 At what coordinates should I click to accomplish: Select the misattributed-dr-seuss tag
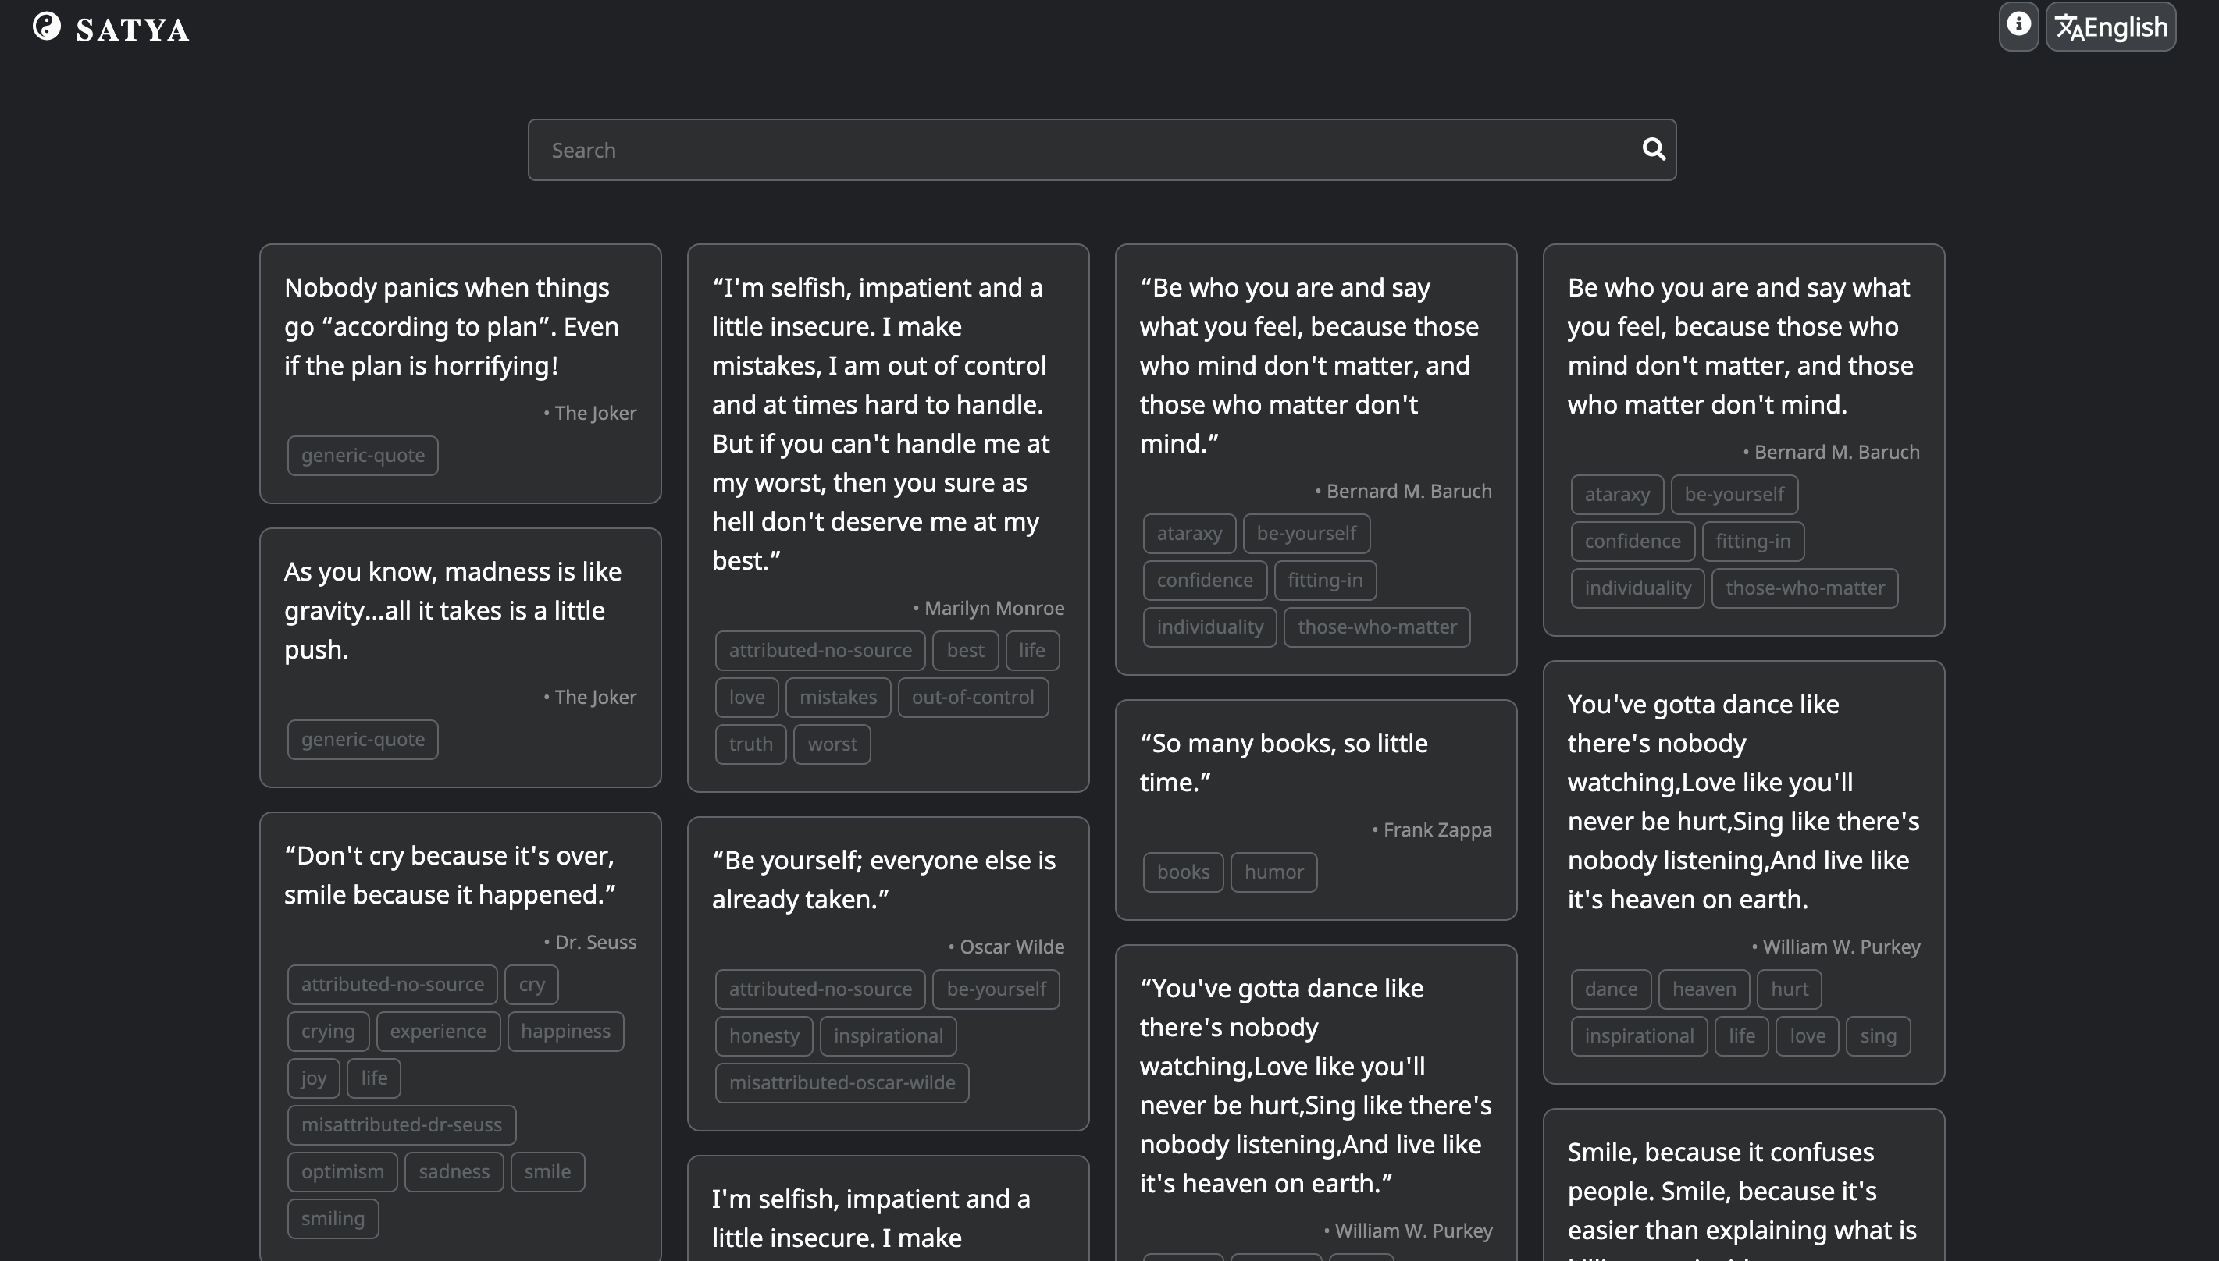coord(401,1124)
